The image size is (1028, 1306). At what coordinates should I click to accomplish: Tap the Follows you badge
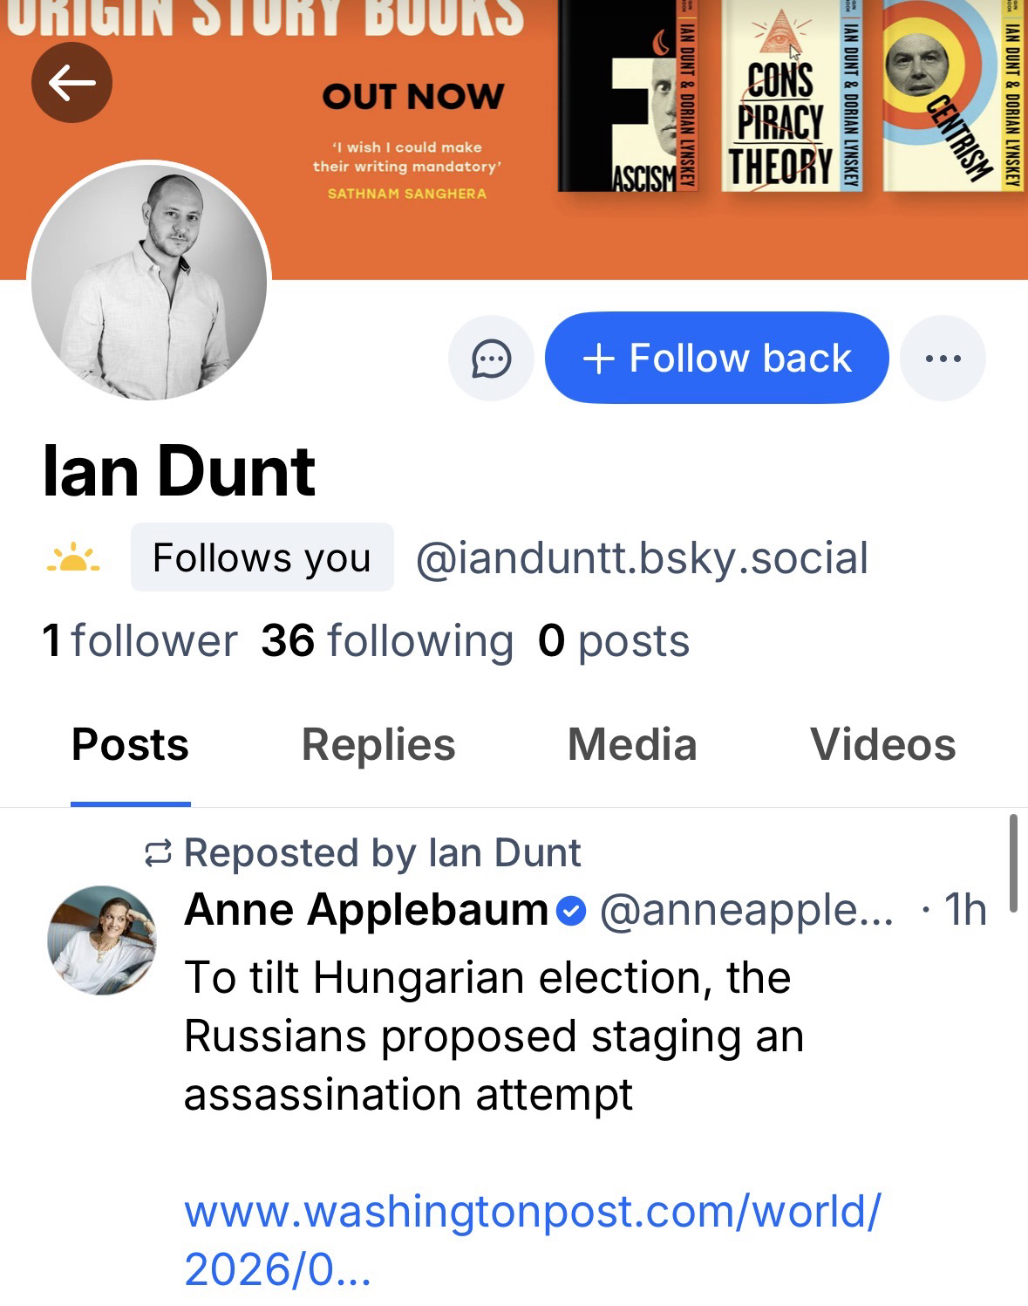click(x=262, y=557)
